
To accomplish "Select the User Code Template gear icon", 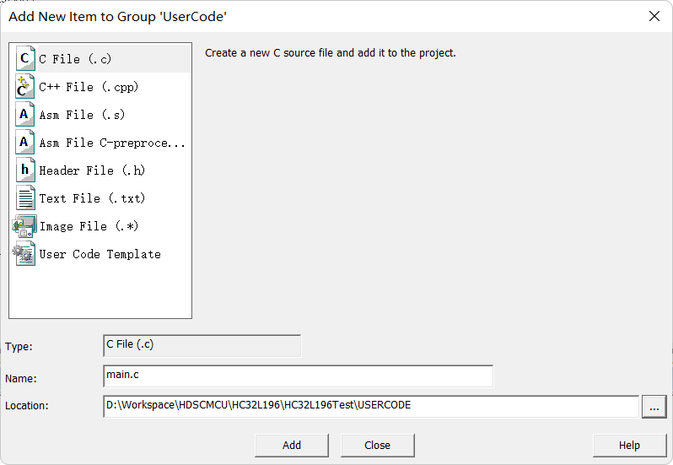I will coord(24,254).
